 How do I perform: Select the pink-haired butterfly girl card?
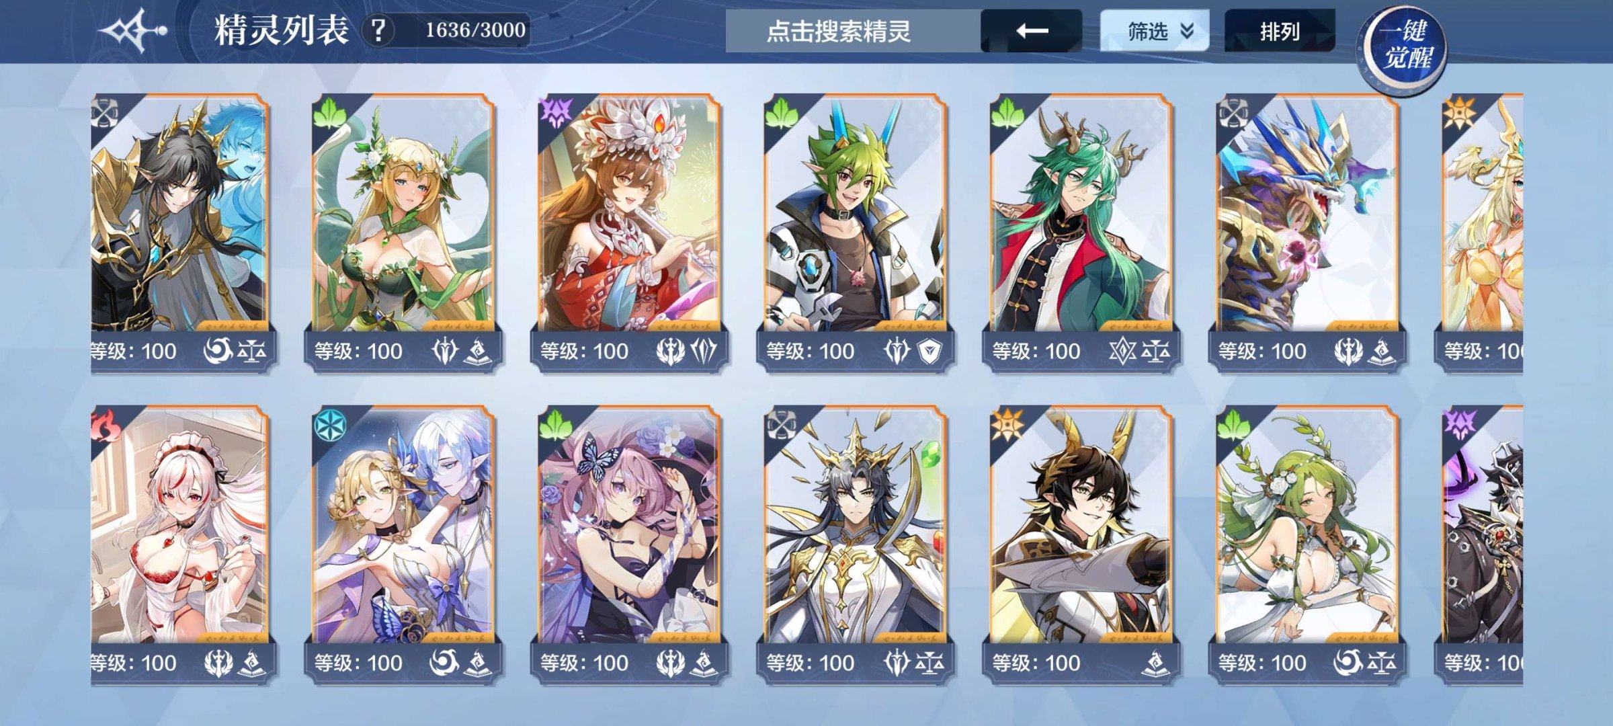(x=629, y=544)
